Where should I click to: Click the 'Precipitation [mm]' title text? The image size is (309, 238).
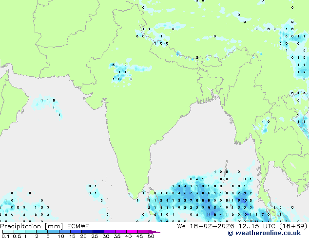click(x=32, y=226)
